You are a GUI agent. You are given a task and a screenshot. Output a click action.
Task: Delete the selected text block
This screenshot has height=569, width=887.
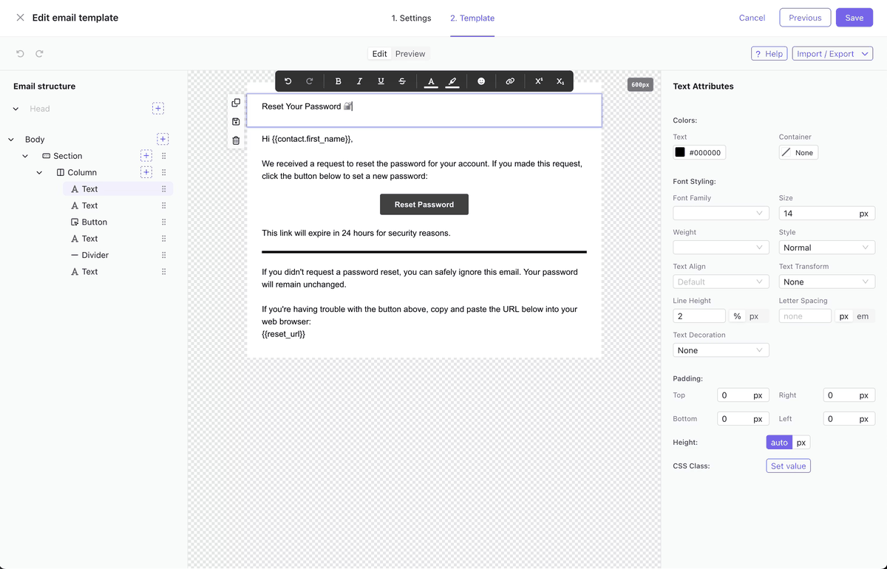pyautogui.click(x=236, y=140)
